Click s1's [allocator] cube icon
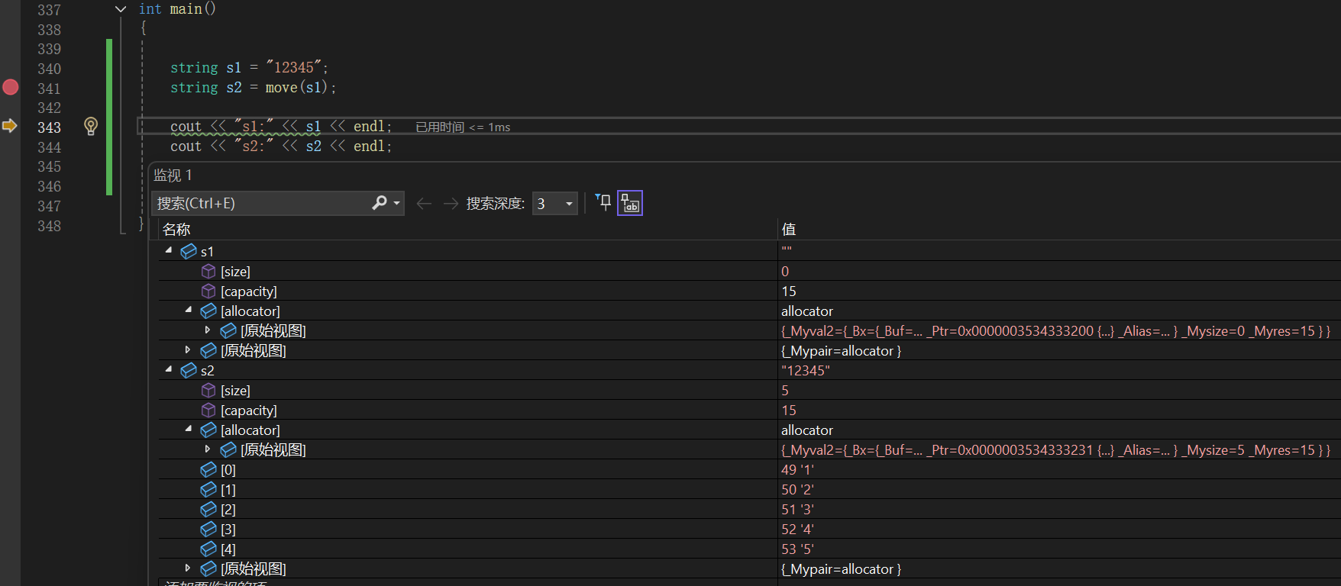 click(x=208, y=311)
